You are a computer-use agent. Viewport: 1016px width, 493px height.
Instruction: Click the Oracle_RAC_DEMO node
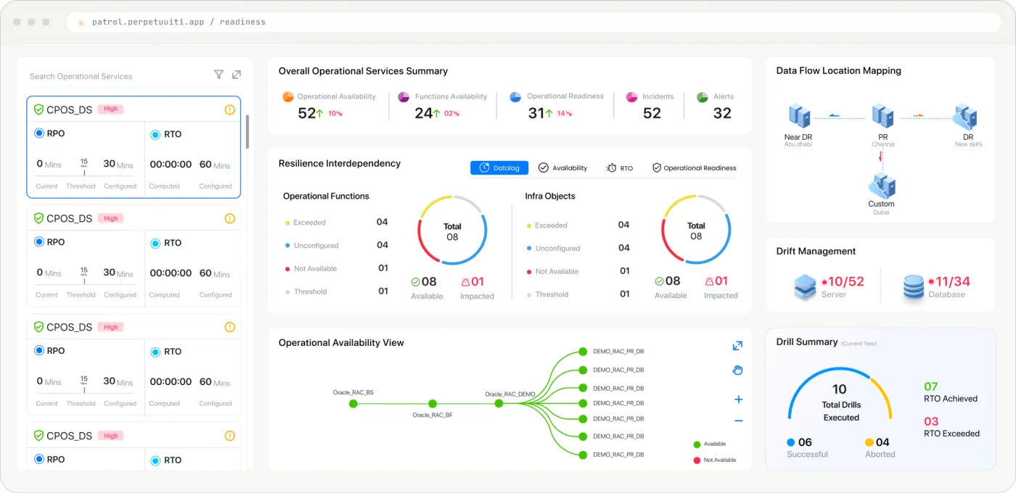(x=499, y=404)
